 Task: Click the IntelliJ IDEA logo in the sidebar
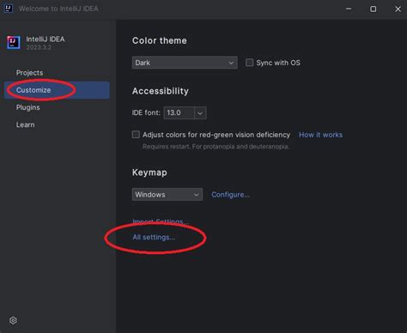coord(14,42)
